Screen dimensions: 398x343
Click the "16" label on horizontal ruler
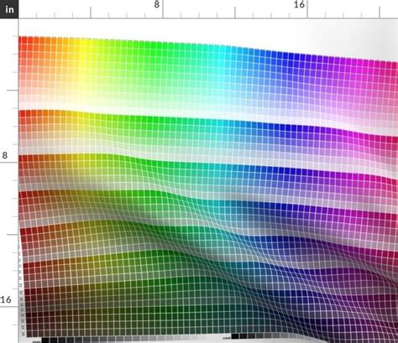click(299, 4)
